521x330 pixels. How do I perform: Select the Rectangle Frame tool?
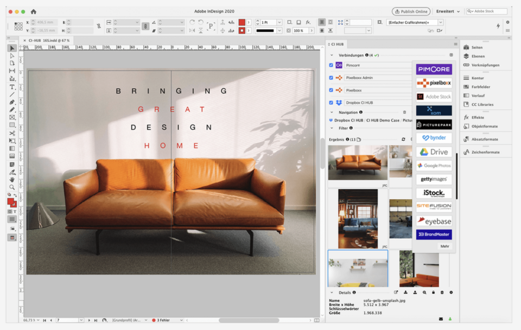click(x=12, y=117)
